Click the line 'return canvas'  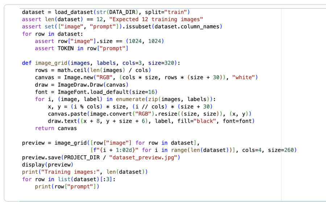pos(56,128)
